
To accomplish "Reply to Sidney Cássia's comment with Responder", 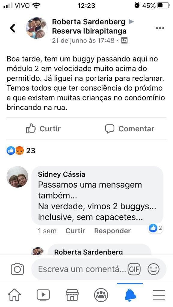I will tap(112, 231).
